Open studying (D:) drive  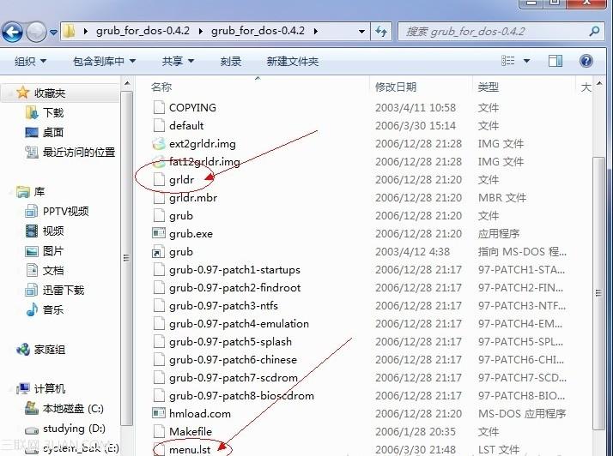pyautogui.click(x=75, y=429)
